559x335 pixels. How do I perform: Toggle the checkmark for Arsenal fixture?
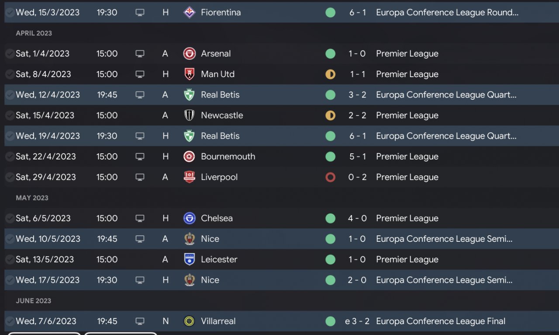tap(10, 54)
